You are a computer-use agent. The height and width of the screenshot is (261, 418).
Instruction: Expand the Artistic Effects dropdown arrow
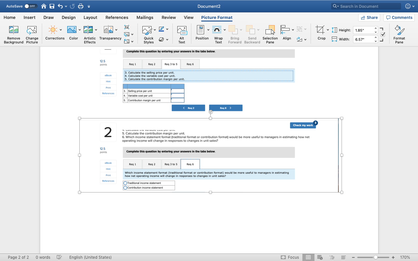coord(96,30)
